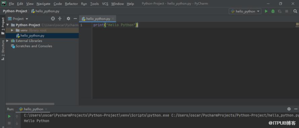The width and height of the screenshot is (299, 128).
Task: Start debugging with the bug icon
Action: coord(273,11)
